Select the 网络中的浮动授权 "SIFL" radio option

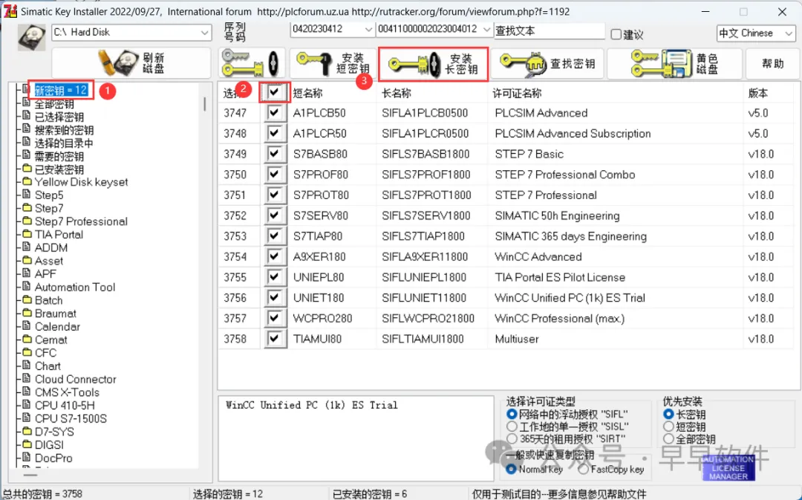(x=512, y=414)
